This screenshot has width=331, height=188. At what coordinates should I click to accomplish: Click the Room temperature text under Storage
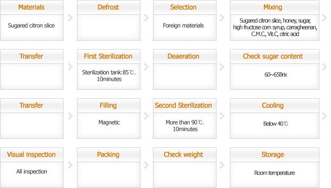275,173
